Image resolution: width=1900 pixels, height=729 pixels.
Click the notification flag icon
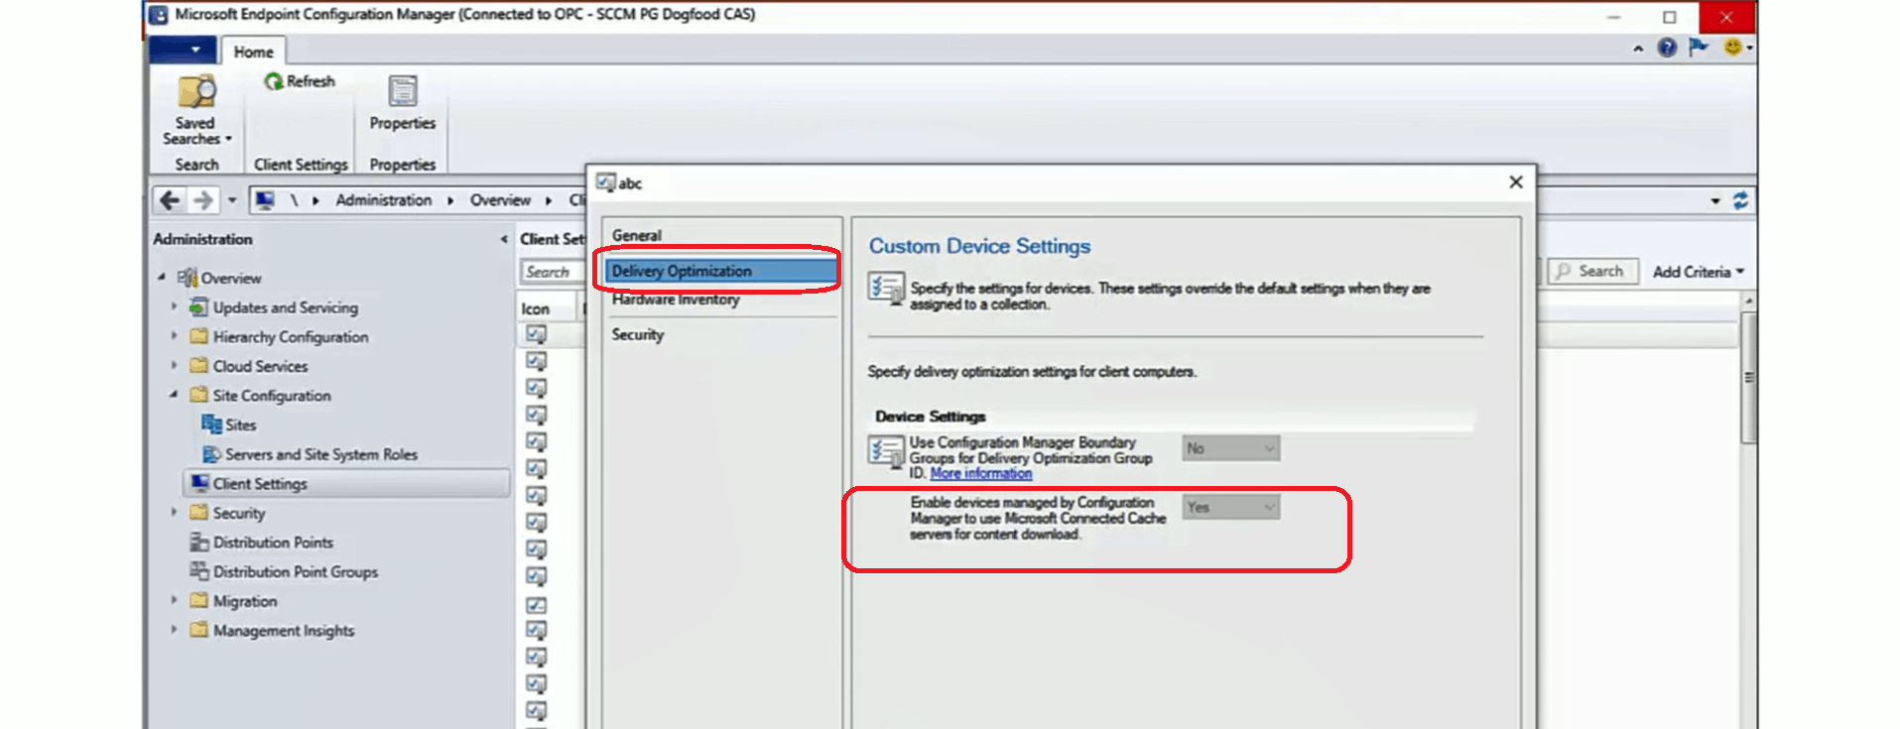point(1699,48)
